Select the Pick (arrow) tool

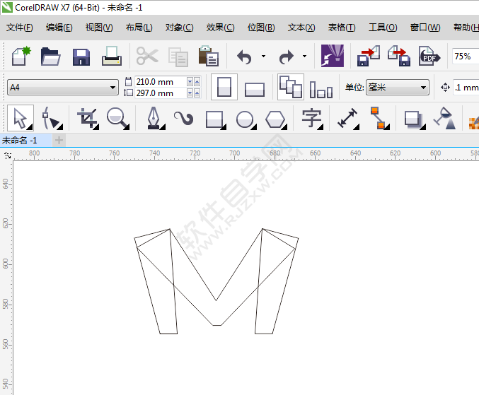click(20, 118)
